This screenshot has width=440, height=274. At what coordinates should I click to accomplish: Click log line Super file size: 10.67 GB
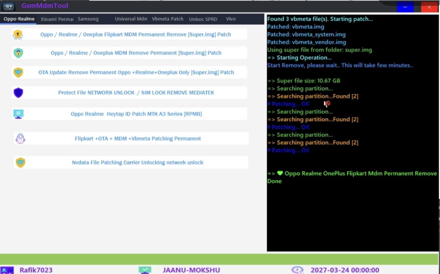(x=304, y=81)
